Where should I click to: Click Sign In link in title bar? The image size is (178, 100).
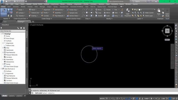coord(137,1)
